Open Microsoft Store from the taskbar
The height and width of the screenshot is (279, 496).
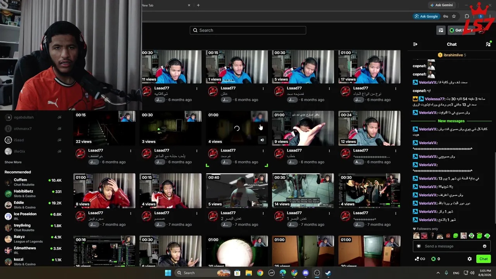pyautogui.click(x=237, y=273)
